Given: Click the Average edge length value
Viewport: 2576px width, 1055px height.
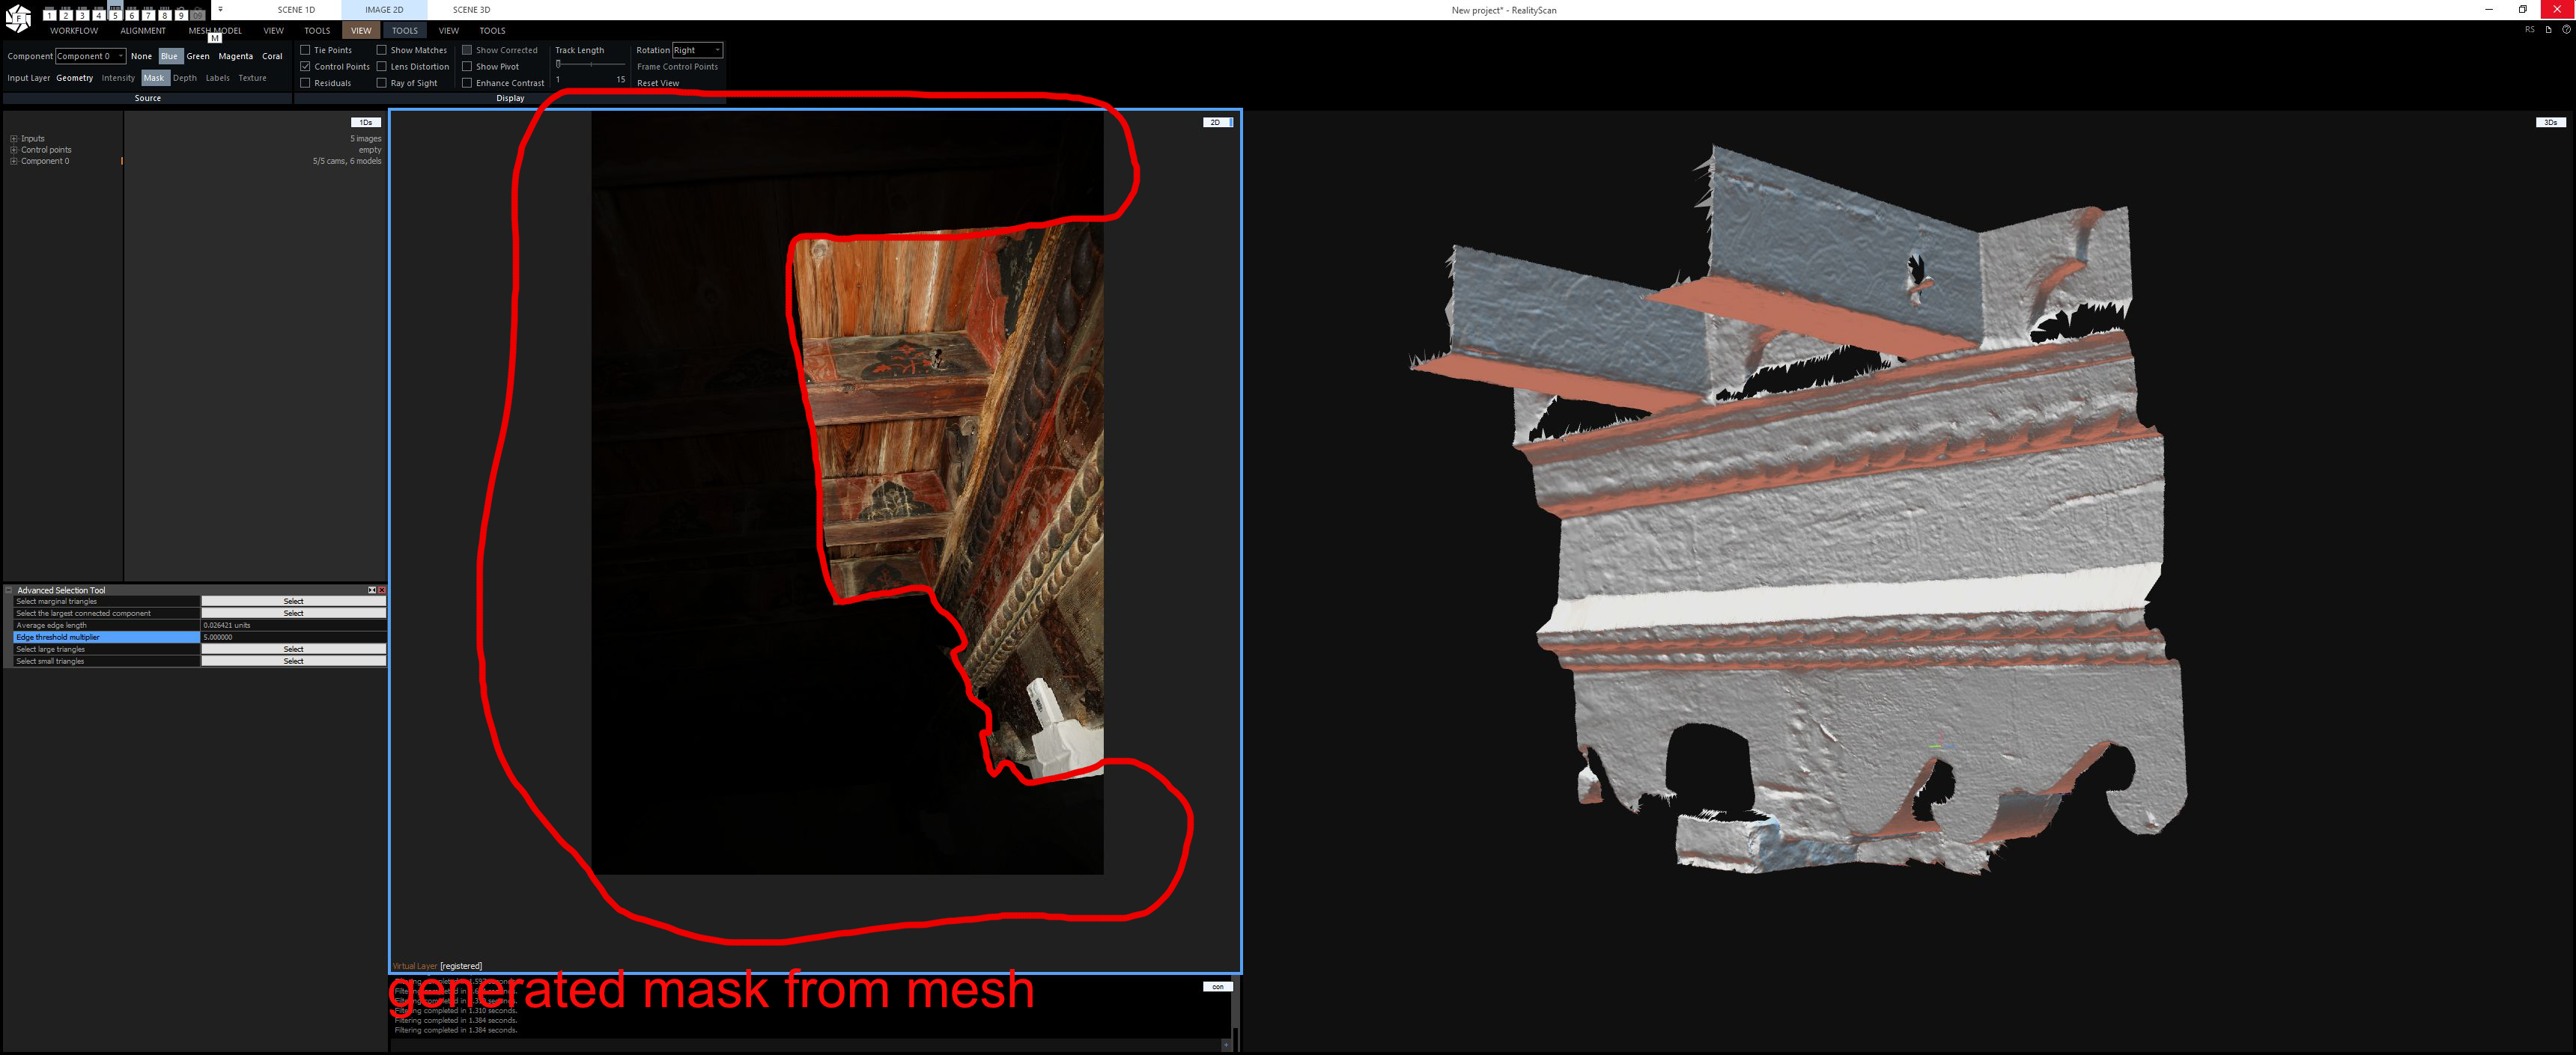Looking at the screenshot, I should click(x=293, y=626).
